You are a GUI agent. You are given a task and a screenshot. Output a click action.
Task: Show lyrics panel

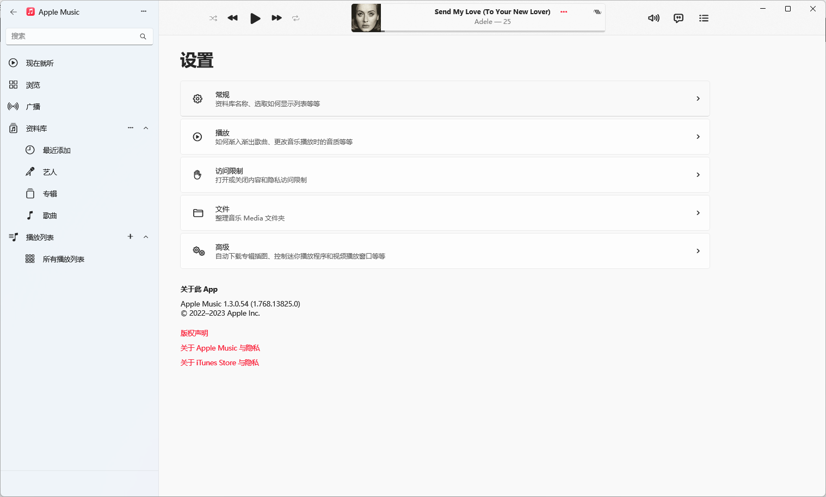679,18
